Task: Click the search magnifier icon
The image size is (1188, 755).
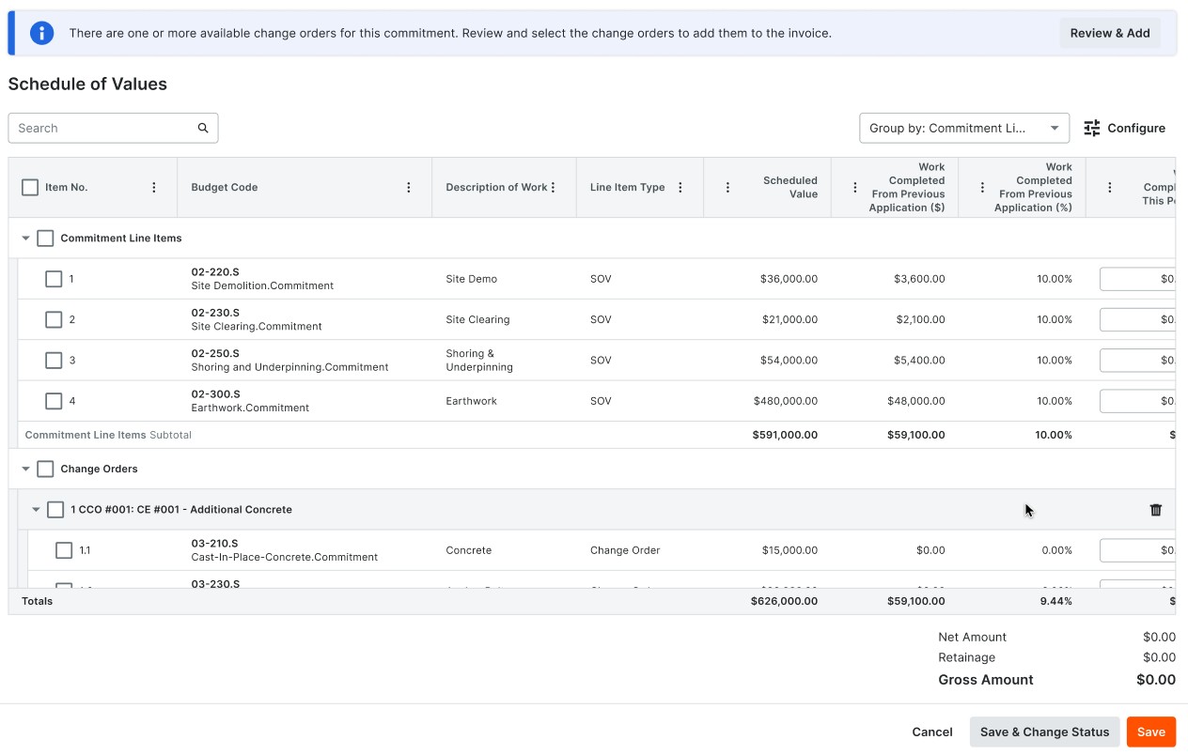Action: click(x=203, y=129)
